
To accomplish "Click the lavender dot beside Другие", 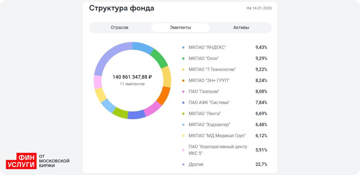I will [x=183, y=164].
